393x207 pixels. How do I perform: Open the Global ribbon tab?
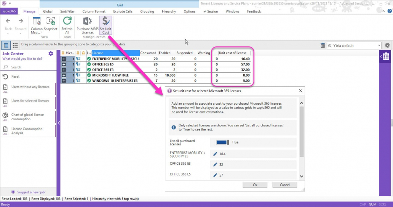coord(48,11)
